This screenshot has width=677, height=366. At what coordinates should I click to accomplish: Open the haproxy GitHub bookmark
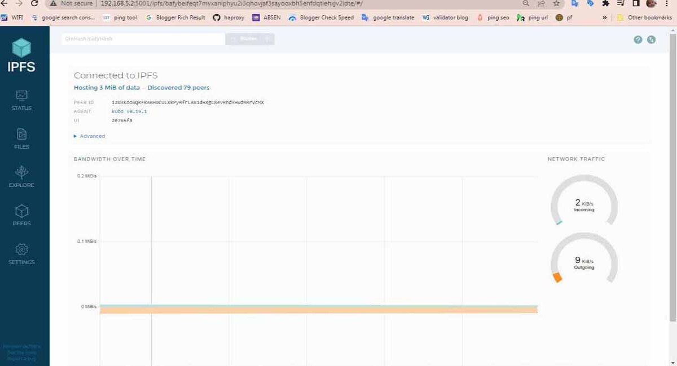[x=228, y=17]
